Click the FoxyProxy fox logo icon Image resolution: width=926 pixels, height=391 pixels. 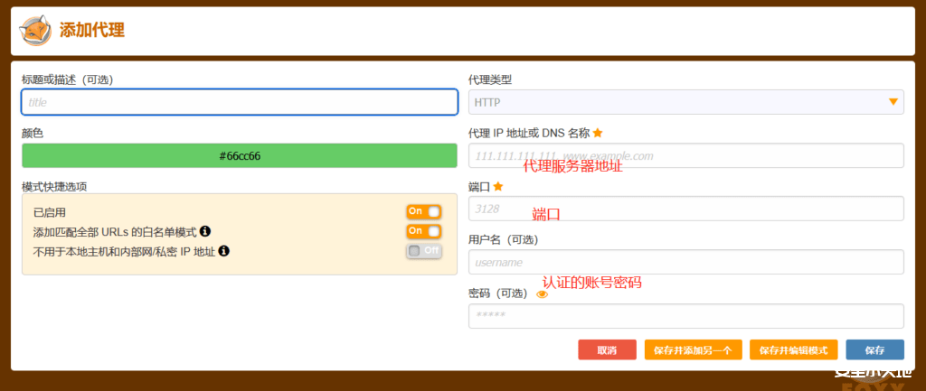[35, 31]
